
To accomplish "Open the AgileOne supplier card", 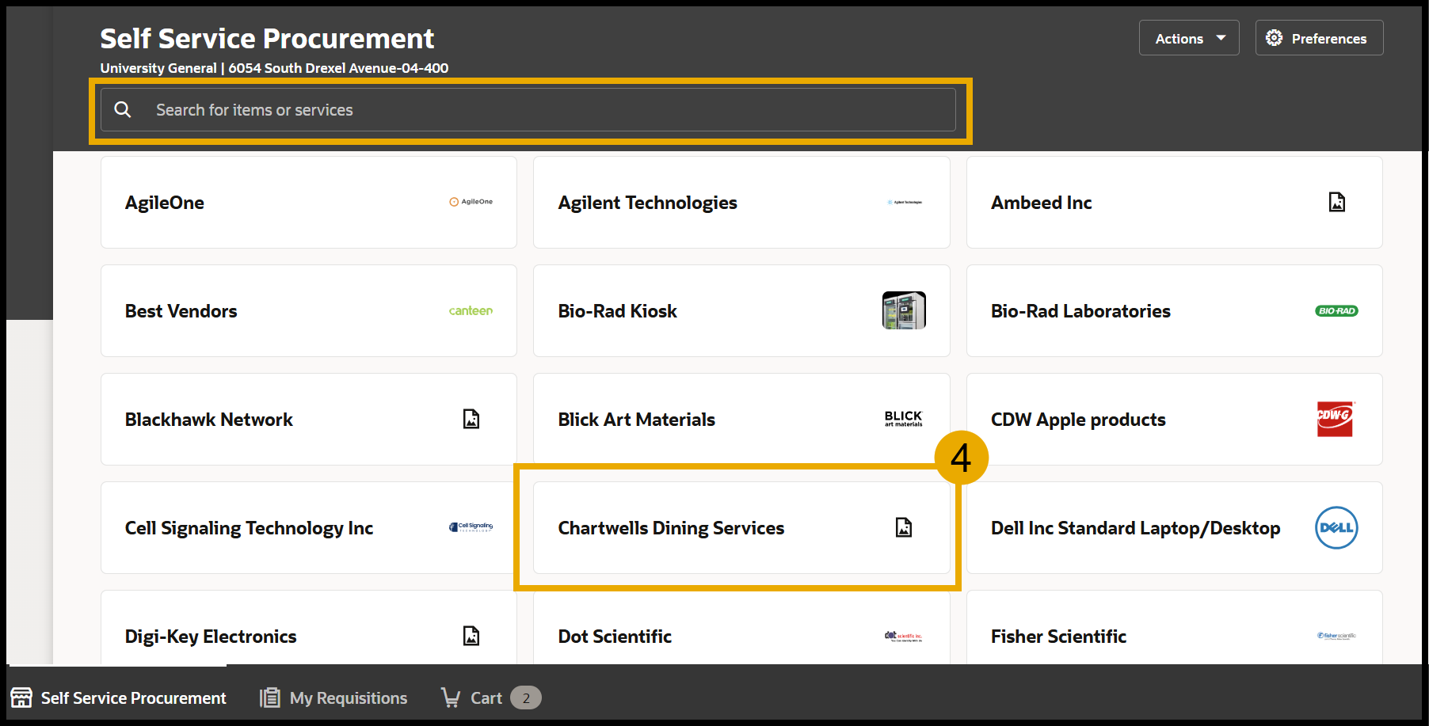I will [x=309, y=202].
